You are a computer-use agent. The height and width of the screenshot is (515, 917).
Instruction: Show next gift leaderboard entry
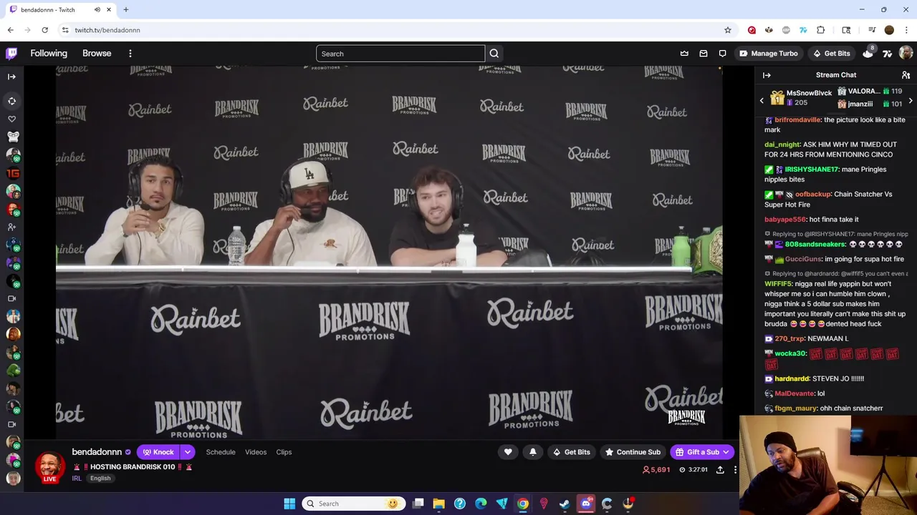[911, 101]
